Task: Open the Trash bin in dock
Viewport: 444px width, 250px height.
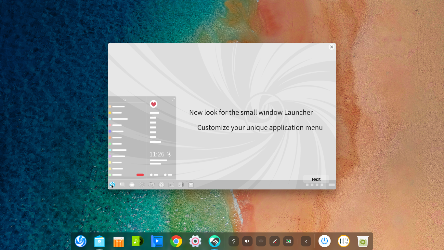Action: [x=363, y=241]
